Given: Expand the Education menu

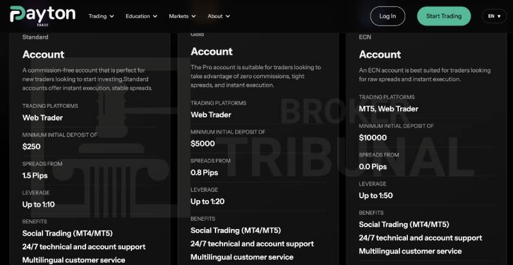Looking at the screenshot, I should tap(141, 16).
